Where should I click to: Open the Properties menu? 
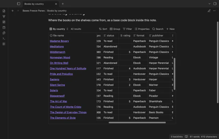coord(142,29)
